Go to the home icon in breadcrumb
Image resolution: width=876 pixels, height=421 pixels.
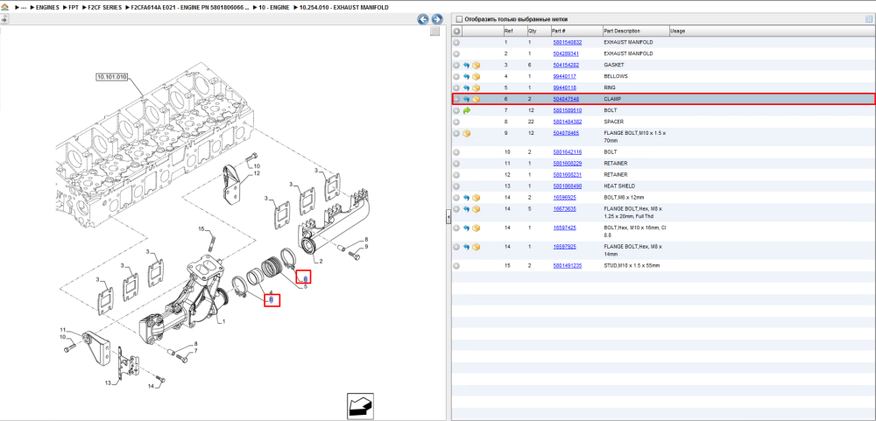pos(5,7)
